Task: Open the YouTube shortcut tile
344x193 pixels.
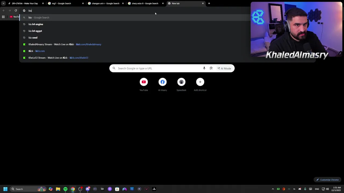Action: coord(144,85)
